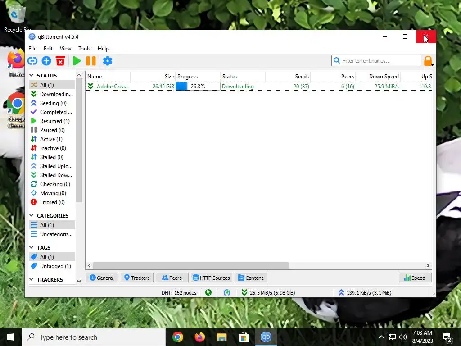This screenshot has height=346, width=461.
Task: Click the sidebar scroll down arrow
Action: pyautogui.click(x=79, y=282)
